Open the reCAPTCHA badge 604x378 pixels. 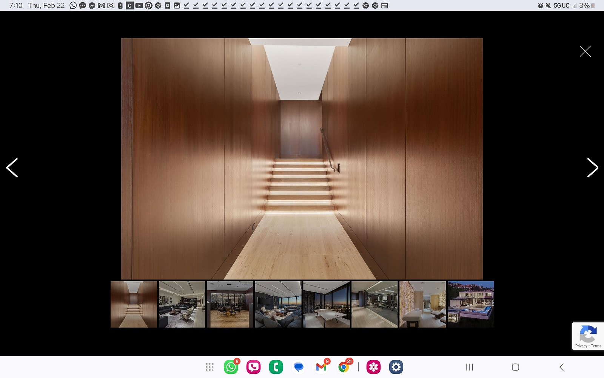[x=588, y=336]
